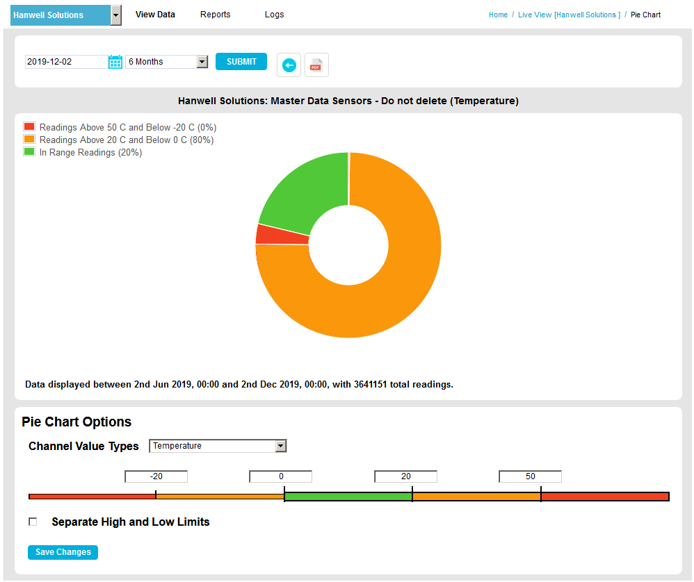Click the Save Changes button
Screen dimensions: 694x582
(63, 552)
